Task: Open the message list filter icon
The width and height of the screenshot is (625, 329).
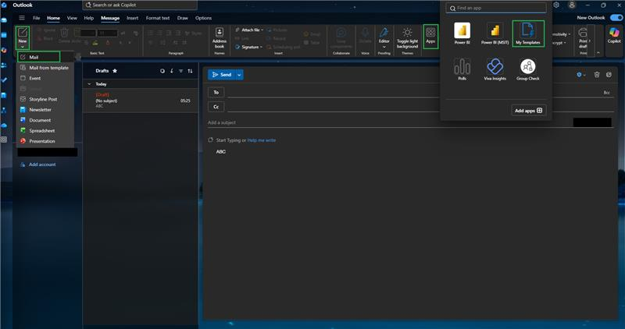Action: (x=181, y=71)
